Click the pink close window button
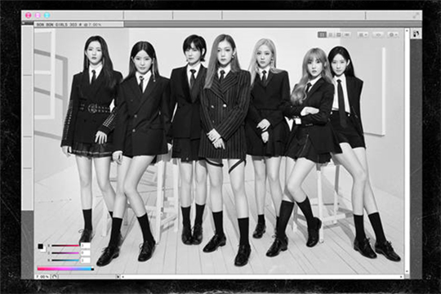 (x=29, y=16)
